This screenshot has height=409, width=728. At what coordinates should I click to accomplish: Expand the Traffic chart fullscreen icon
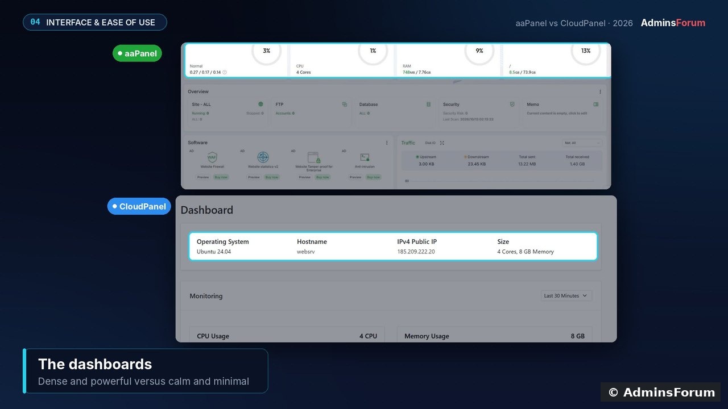tap(442, 143)
